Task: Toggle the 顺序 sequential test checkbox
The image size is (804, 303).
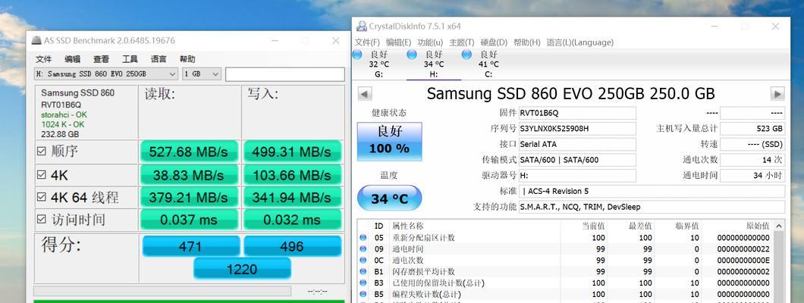Action: tap(42, 151)
